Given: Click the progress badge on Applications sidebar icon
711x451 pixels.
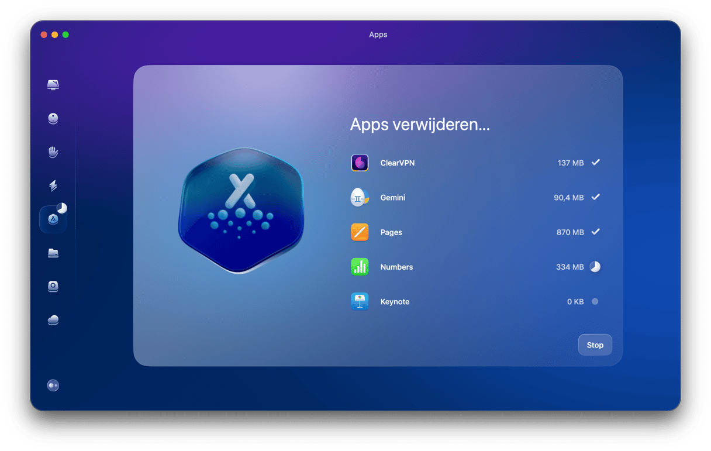Looking at the screenshot, I should coord(61,208).
